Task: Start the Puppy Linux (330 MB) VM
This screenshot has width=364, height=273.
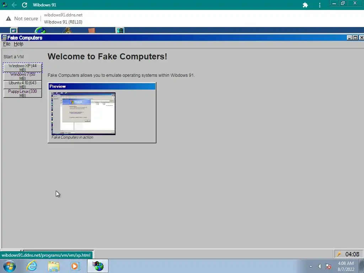Action: pyautogui.click(x=22, y=93)
